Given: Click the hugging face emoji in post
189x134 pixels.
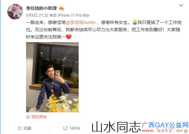Looking at the screenshot, I should (x=135, y=22).
